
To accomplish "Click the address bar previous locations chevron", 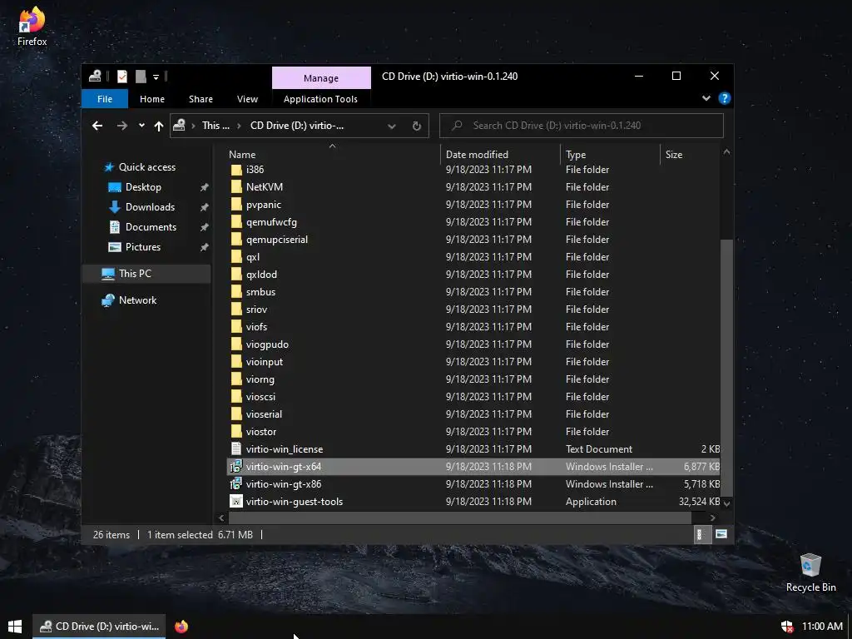I will (392, 126).
